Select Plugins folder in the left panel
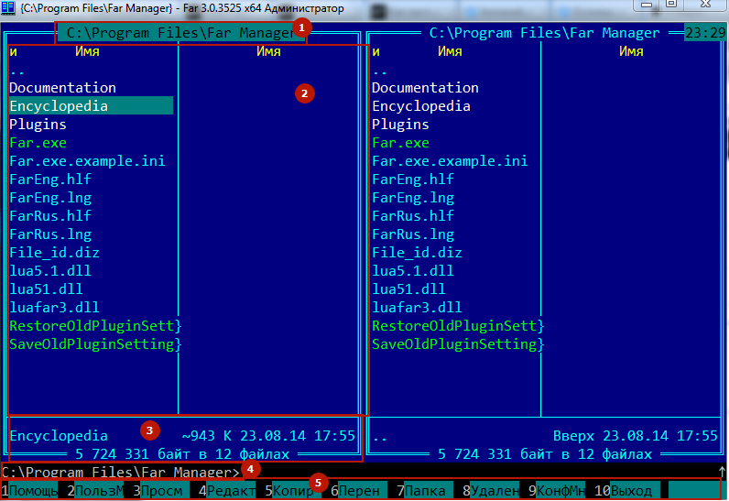 coord(38,125)
